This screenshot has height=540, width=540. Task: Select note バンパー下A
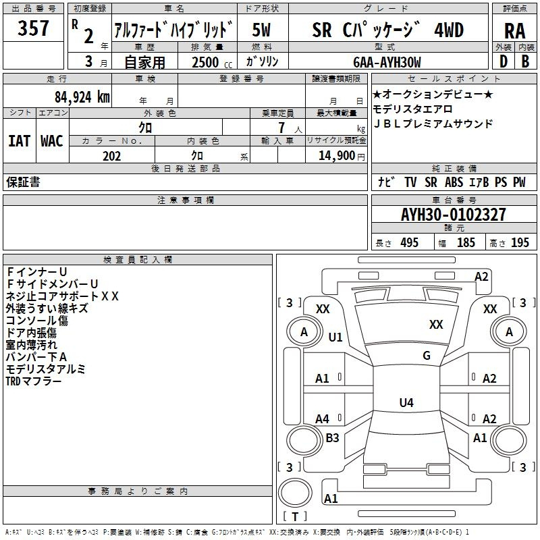pyautogui.click(x=36, y=357)
